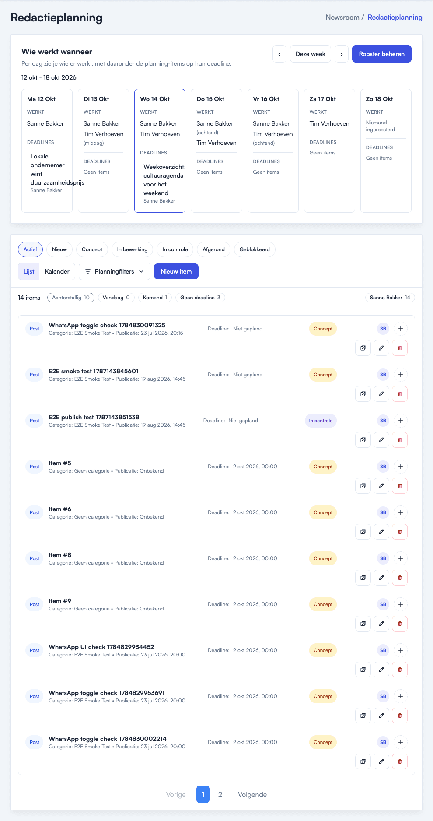The height and width of the screenshot is (821, 433).
Task: Go to page 2 of the item list
Action: [220, 794]
